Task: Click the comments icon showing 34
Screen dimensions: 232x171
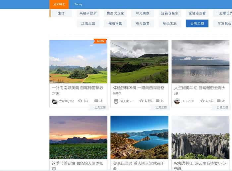Action: point(157,101)
